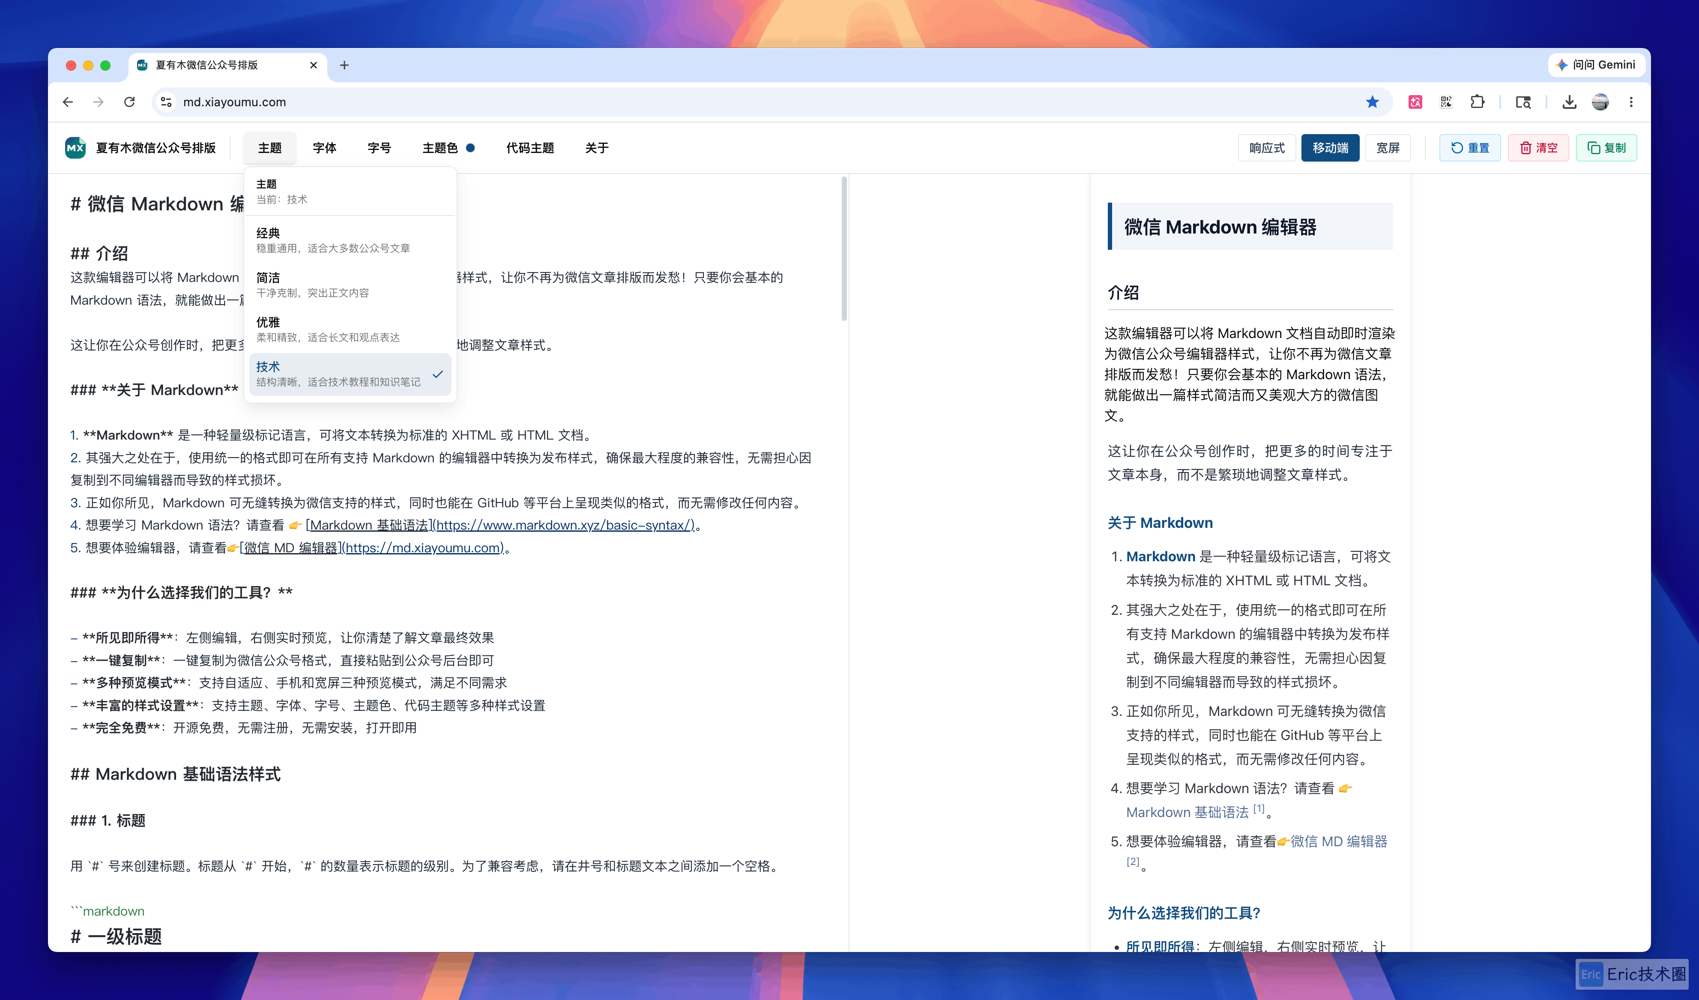The width and height of the screenshot is (1699, 1000).
Task: Open the 代码主题 menu
Action: (x=530, y=148)
